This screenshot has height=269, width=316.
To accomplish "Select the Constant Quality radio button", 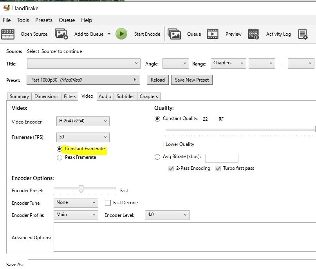I will pos(157,119).
